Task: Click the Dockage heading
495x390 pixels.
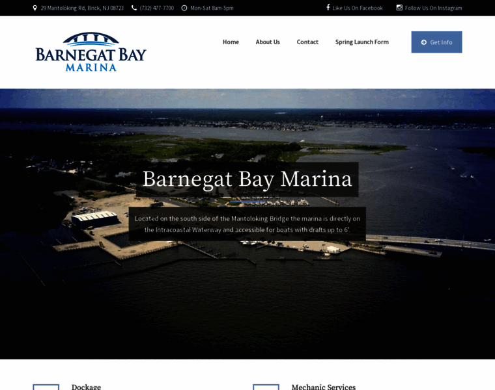Action: click(x=86, y=387)
